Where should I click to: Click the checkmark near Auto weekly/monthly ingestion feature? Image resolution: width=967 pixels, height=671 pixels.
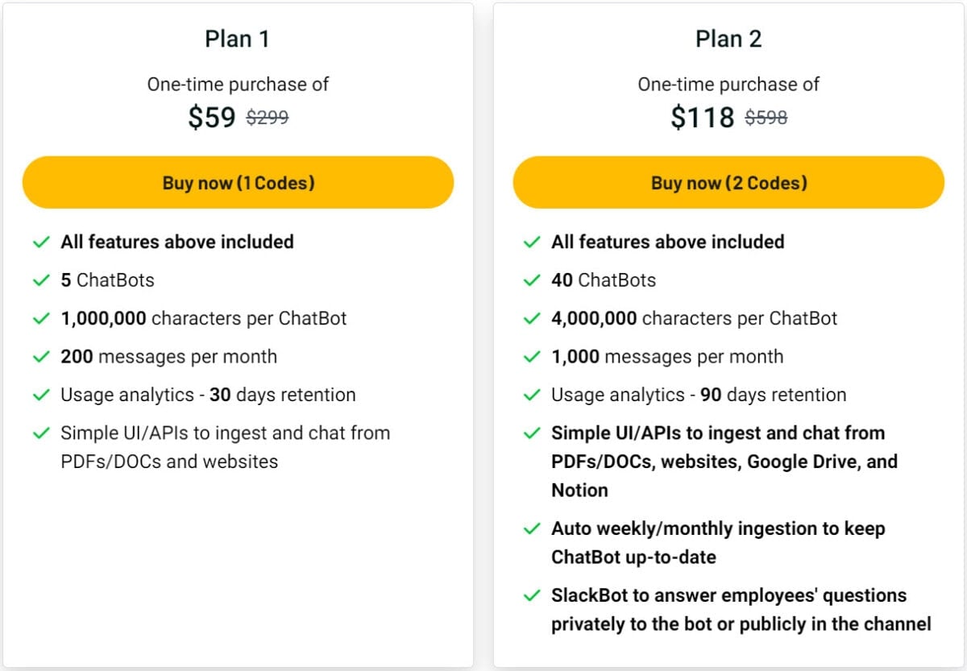click(532, 528)
